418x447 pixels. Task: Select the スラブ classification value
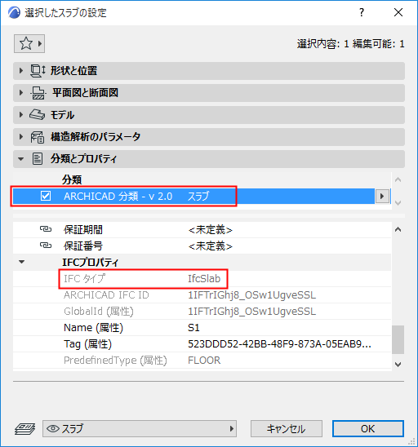(x=198, y=196)
